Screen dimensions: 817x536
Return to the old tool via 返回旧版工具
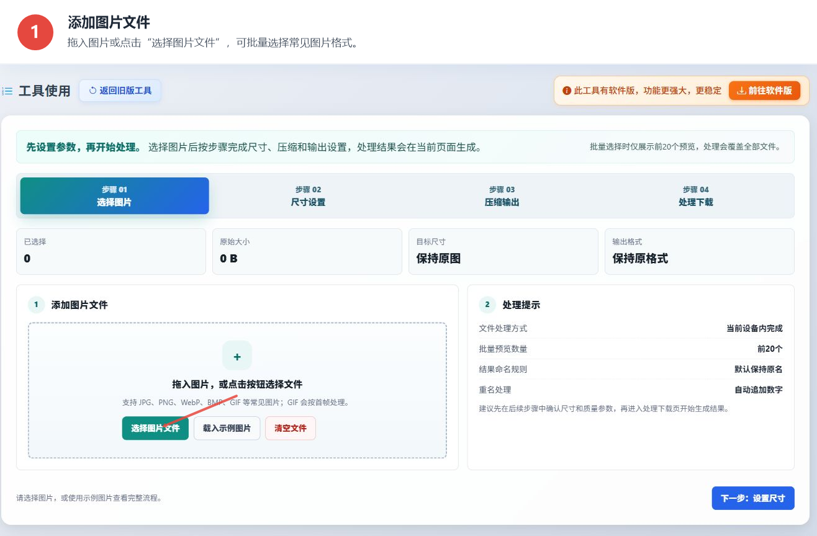[120, 91]
